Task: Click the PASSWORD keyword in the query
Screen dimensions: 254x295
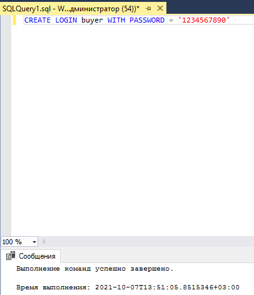Action: click(x=147, y=20)
